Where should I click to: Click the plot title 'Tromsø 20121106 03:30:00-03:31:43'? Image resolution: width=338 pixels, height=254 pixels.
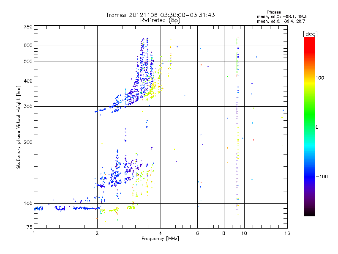(160, 15)
